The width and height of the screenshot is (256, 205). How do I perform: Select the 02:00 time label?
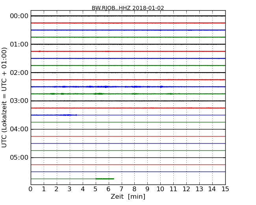click(19, 73)
